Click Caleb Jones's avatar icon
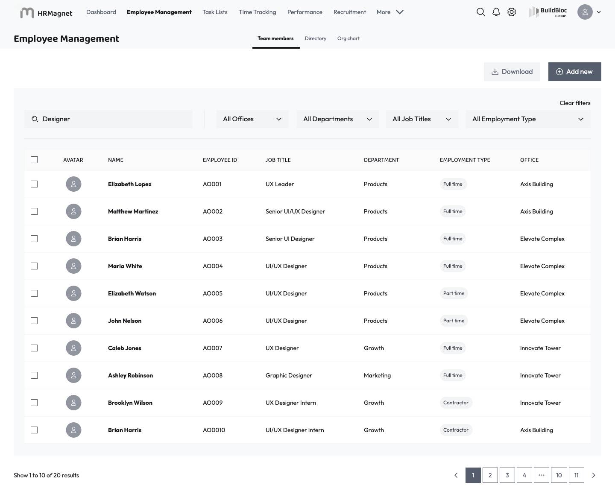Screen dimensions: 615x500 tap(73, 348)
